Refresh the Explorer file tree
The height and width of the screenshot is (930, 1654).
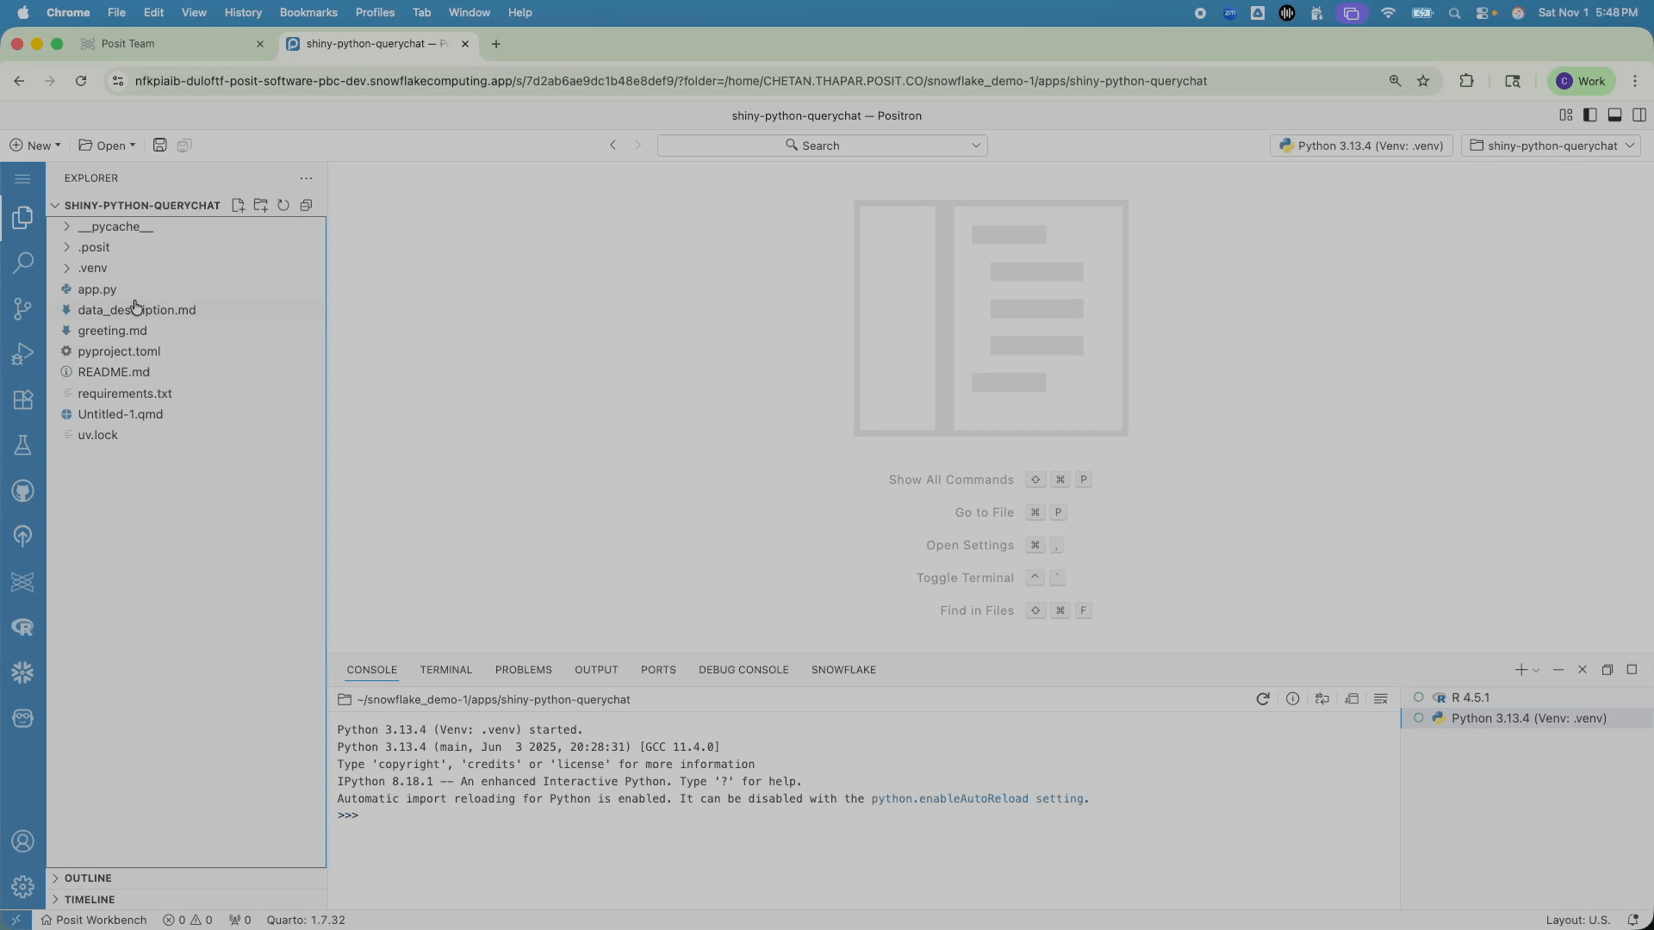pos(283,205)
